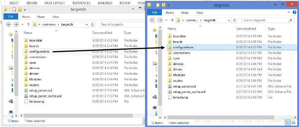Image resolution: width=299 pixels, height=127 pixels.
Task: Open Home tab in the right window
Action: point(170,12)
